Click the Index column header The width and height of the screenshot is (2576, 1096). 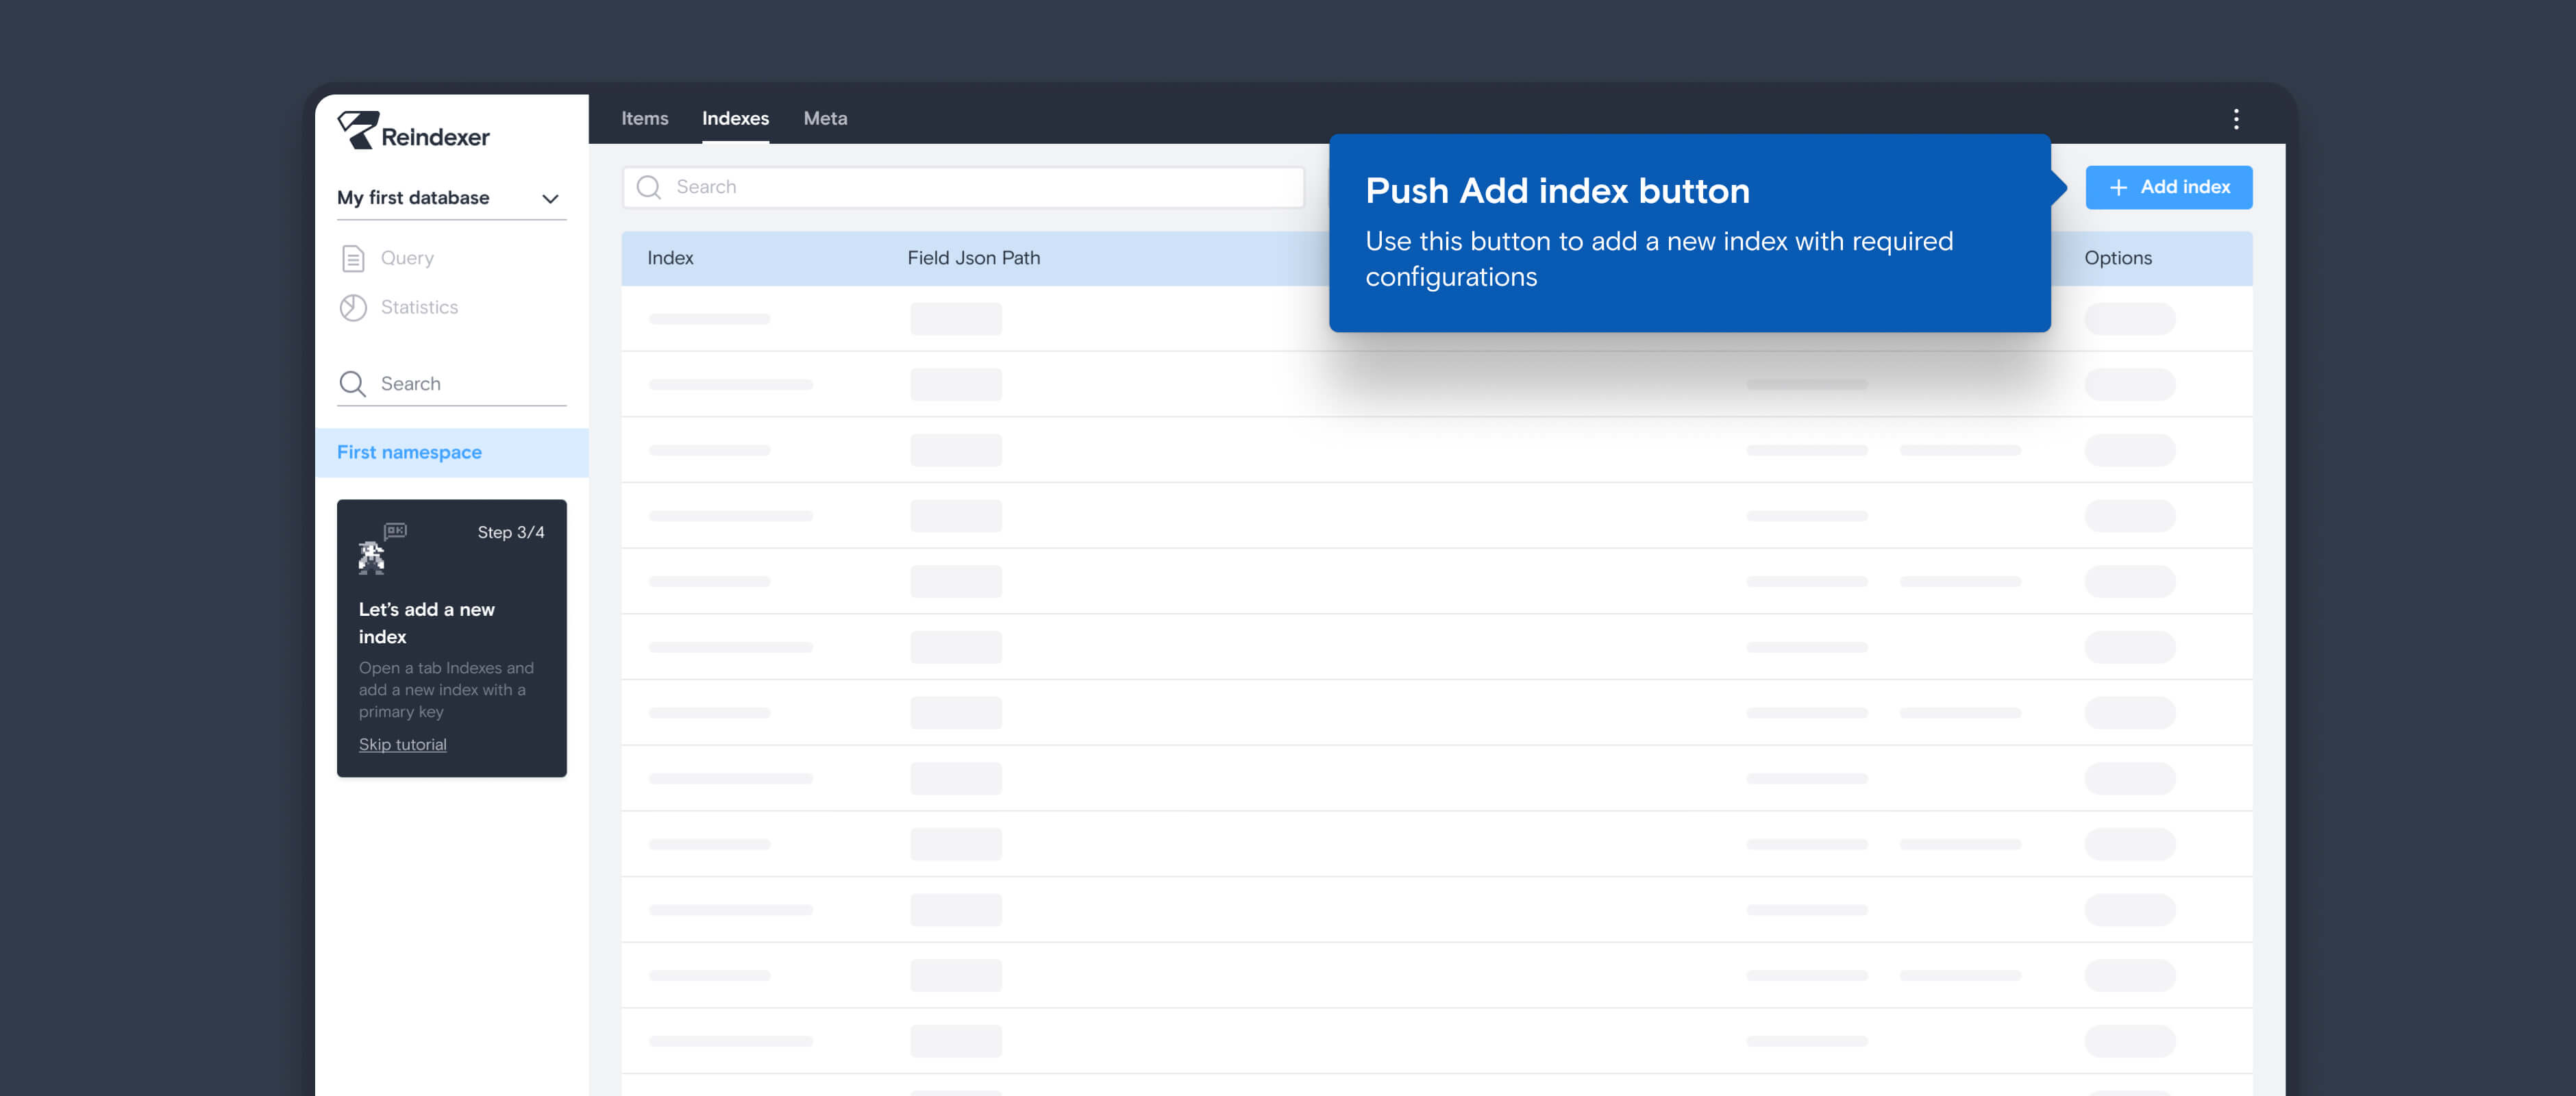(x=670, y=258)
